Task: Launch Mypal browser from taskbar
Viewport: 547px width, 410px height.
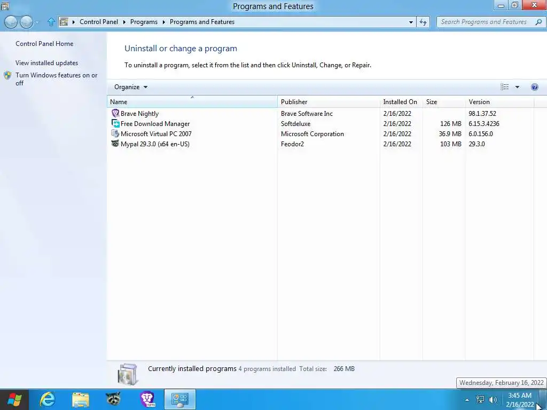Action: coord(113,399)
